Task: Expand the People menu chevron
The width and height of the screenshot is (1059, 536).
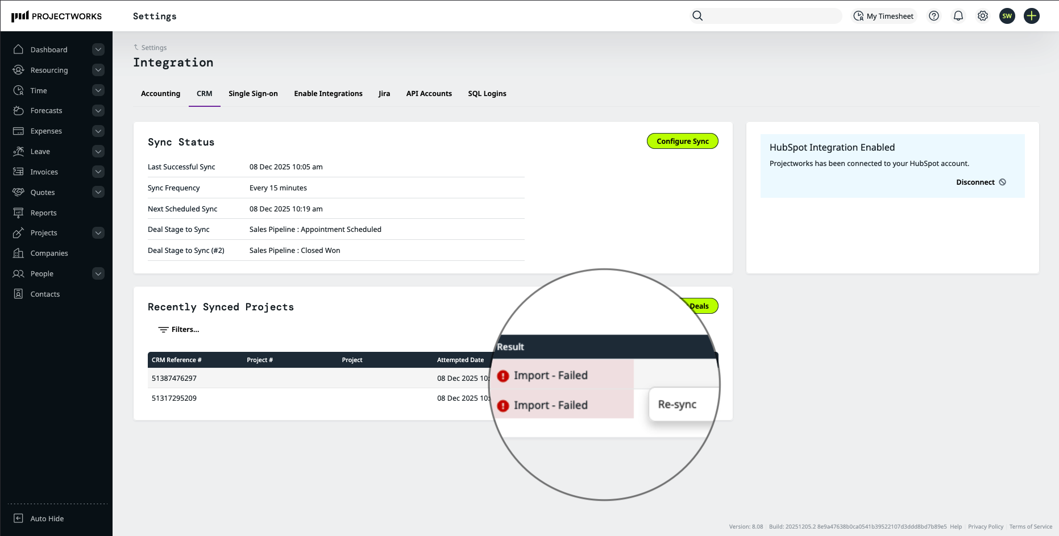Action: click(x=98, y=273)
